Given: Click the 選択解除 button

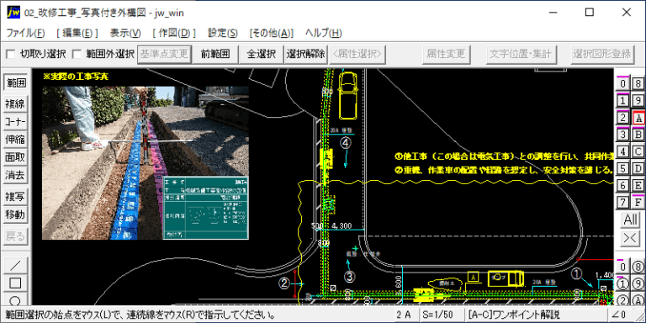Looking at the screenshot, I should [x=306, y=54].
